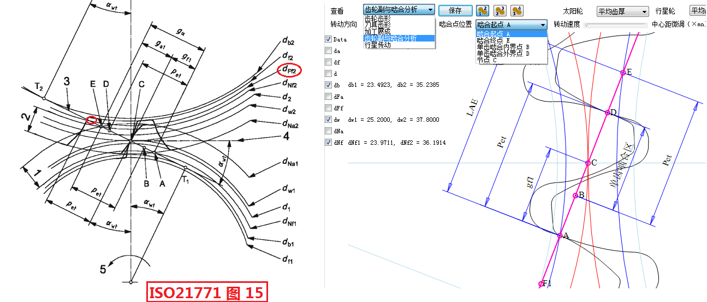The height and width of the screenshot is (302, 707).
Task: Choose 刀具齿形 from view list
Action: [399, 25]
